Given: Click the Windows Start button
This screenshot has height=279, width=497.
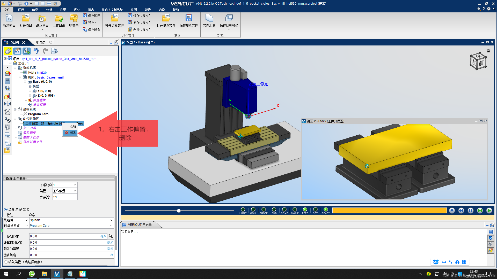Looking at the screenshot, I should tap(6, 274).
